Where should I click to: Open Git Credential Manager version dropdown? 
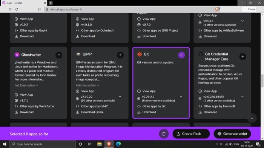(243, 97)
